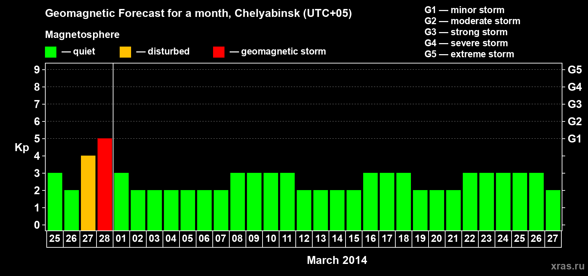
Task: Click the bar for March 12
Action: click(304, 210)
